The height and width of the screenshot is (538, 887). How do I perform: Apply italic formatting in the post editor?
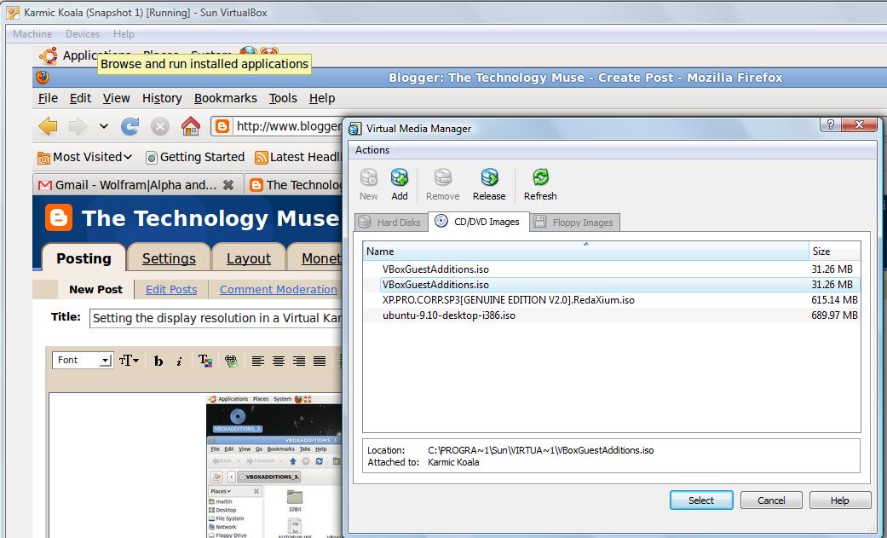(x=178, y=361)
